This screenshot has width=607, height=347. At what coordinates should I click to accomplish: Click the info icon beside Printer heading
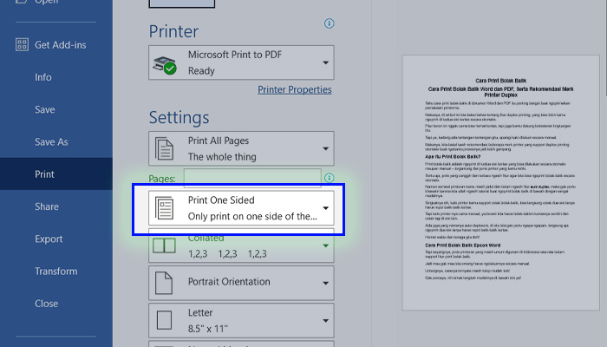329,23
